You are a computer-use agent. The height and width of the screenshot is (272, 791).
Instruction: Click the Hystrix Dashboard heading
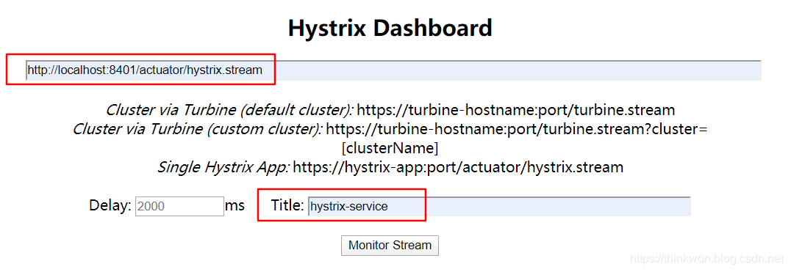pos(390,28)
